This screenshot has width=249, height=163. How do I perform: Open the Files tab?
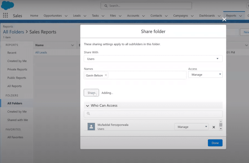pos(113,15)
